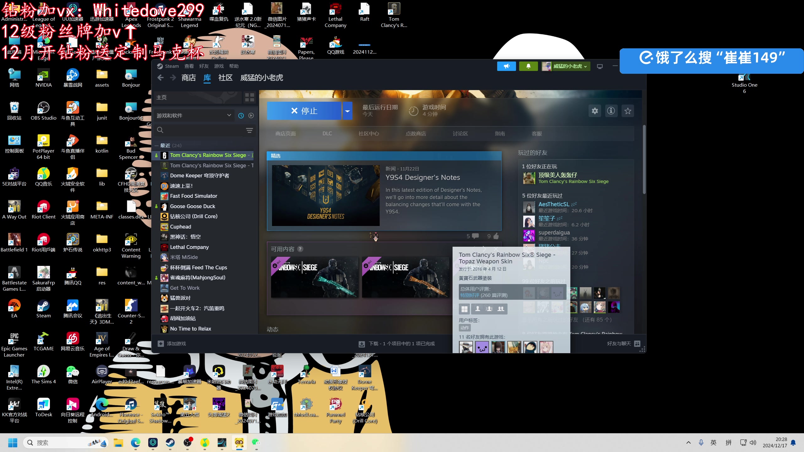
Task: Open the Steam notifications bell
Action: (x=528, y=66)
